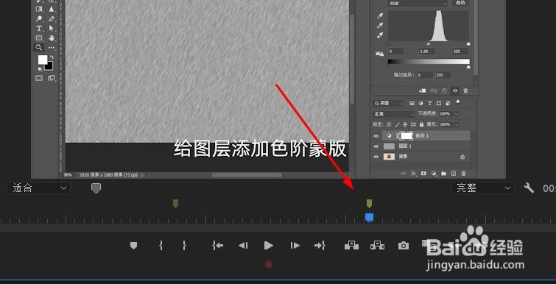
Task: Click the output levels field showing 0
Action: 424,75
